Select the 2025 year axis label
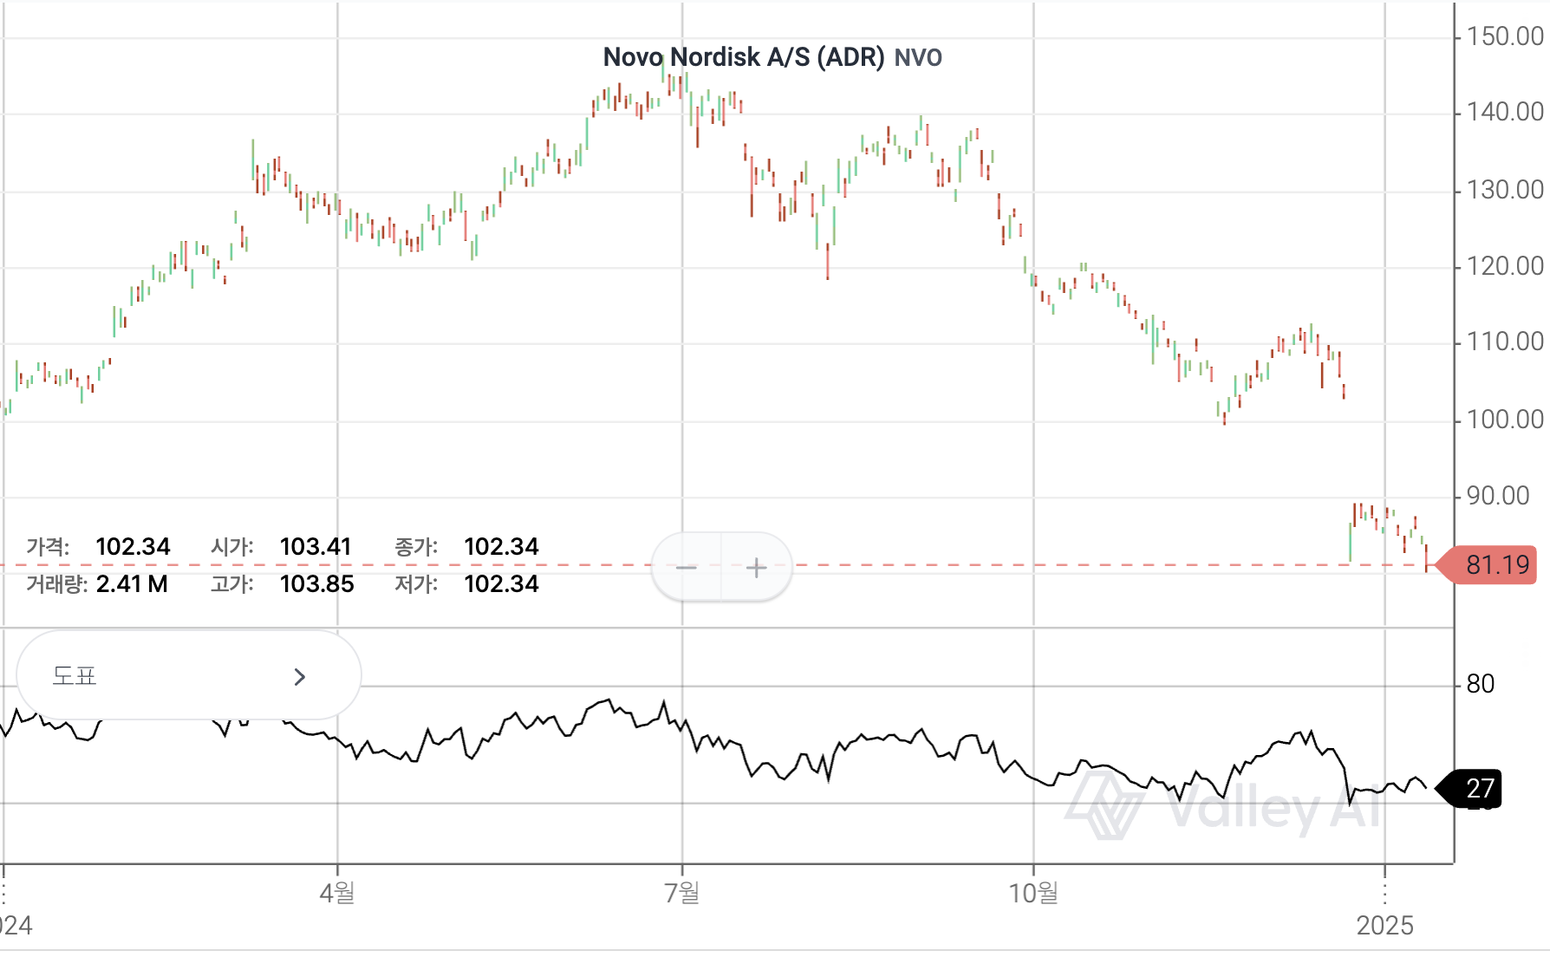This screenshot has height=957, width=1550. click(1384, 925)
